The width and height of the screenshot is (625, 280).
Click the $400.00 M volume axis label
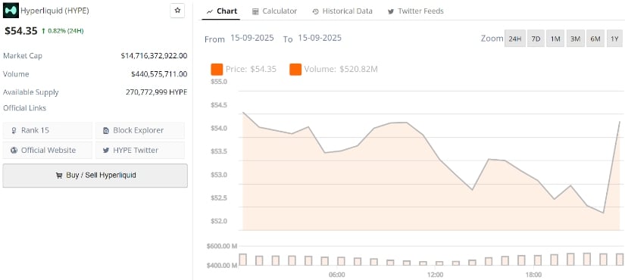(x=222, y=266)
